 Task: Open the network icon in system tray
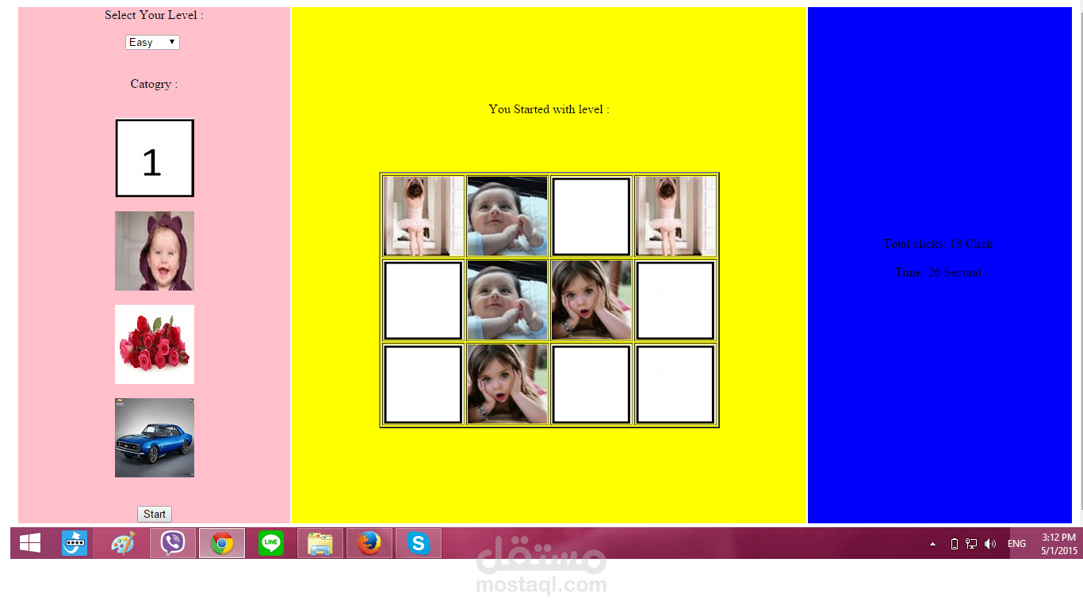click(x=971, y=544)
